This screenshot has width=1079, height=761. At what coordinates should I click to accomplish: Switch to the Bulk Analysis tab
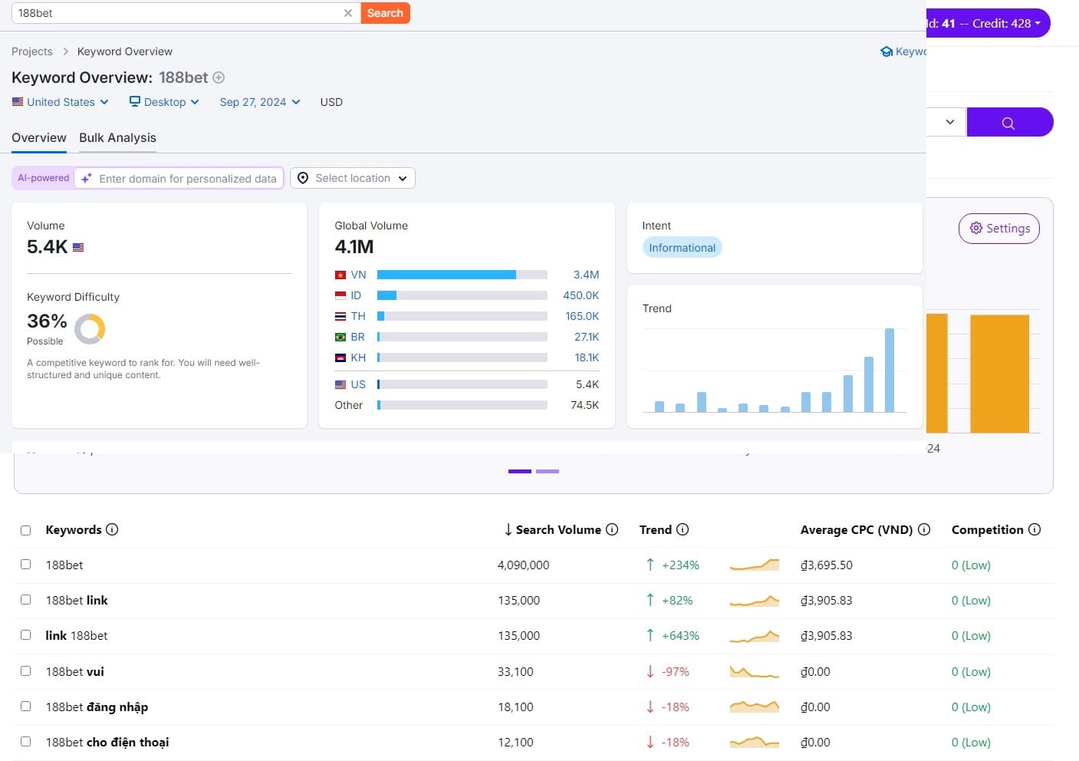click(x=117, y=138)
